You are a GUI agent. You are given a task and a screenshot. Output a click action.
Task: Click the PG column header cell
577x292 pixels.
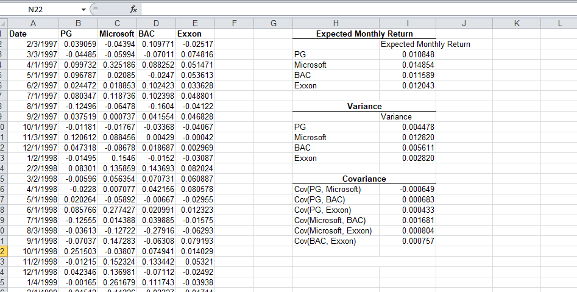tap(79, 34)
